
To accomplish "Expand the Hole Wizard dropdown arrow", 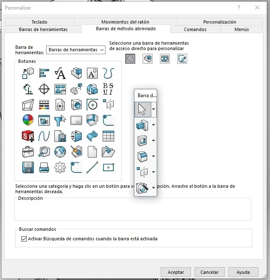I will tap(153, 188).
